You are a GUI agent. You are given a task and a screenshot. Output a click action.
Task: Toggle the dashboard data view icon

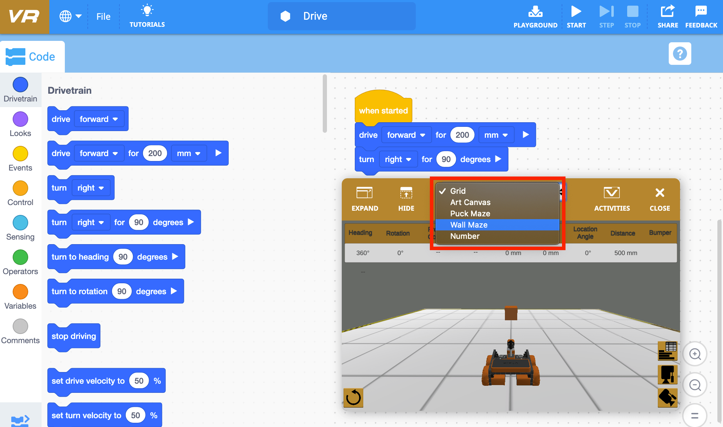click(668, 351)
